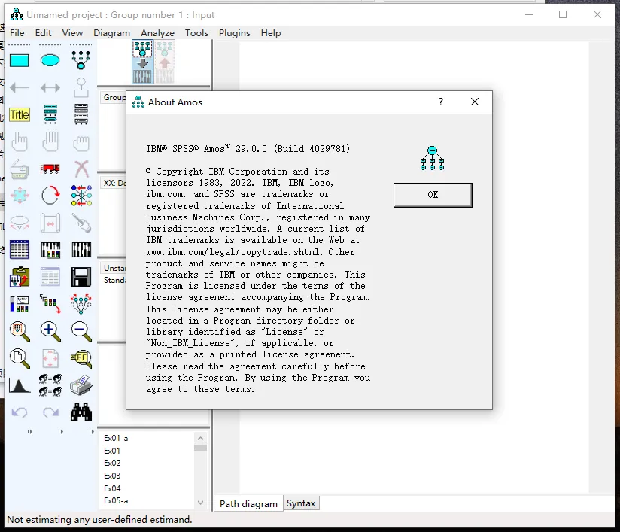Save the current path diagram
Screen dimensions: 620x532
81,276
